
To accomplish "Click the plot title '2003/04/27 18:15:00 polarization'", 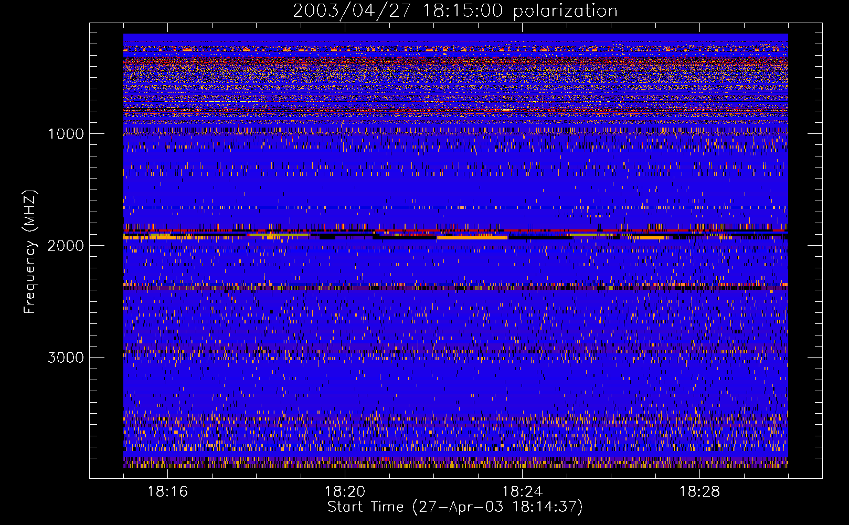I will [x=455, y=11].
